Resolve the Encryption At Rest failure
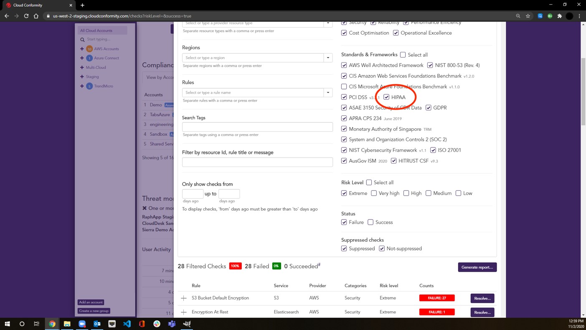 [x=482, y=312]
